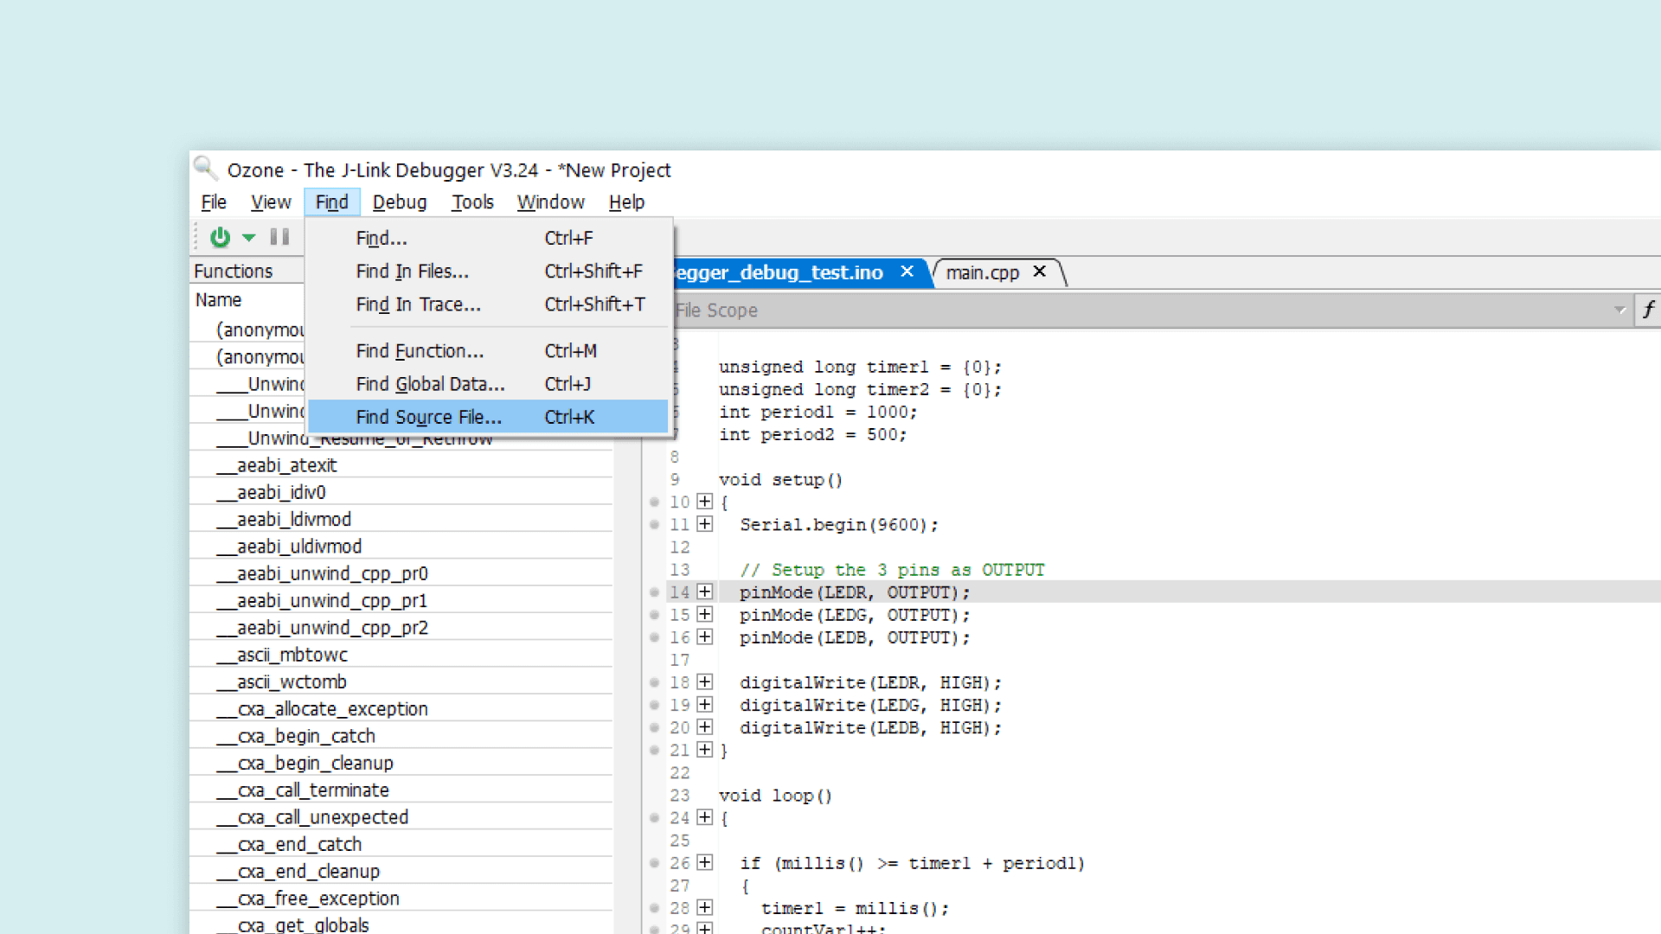Toggle breakpoint dot on line 11

[x=655, y=525]
